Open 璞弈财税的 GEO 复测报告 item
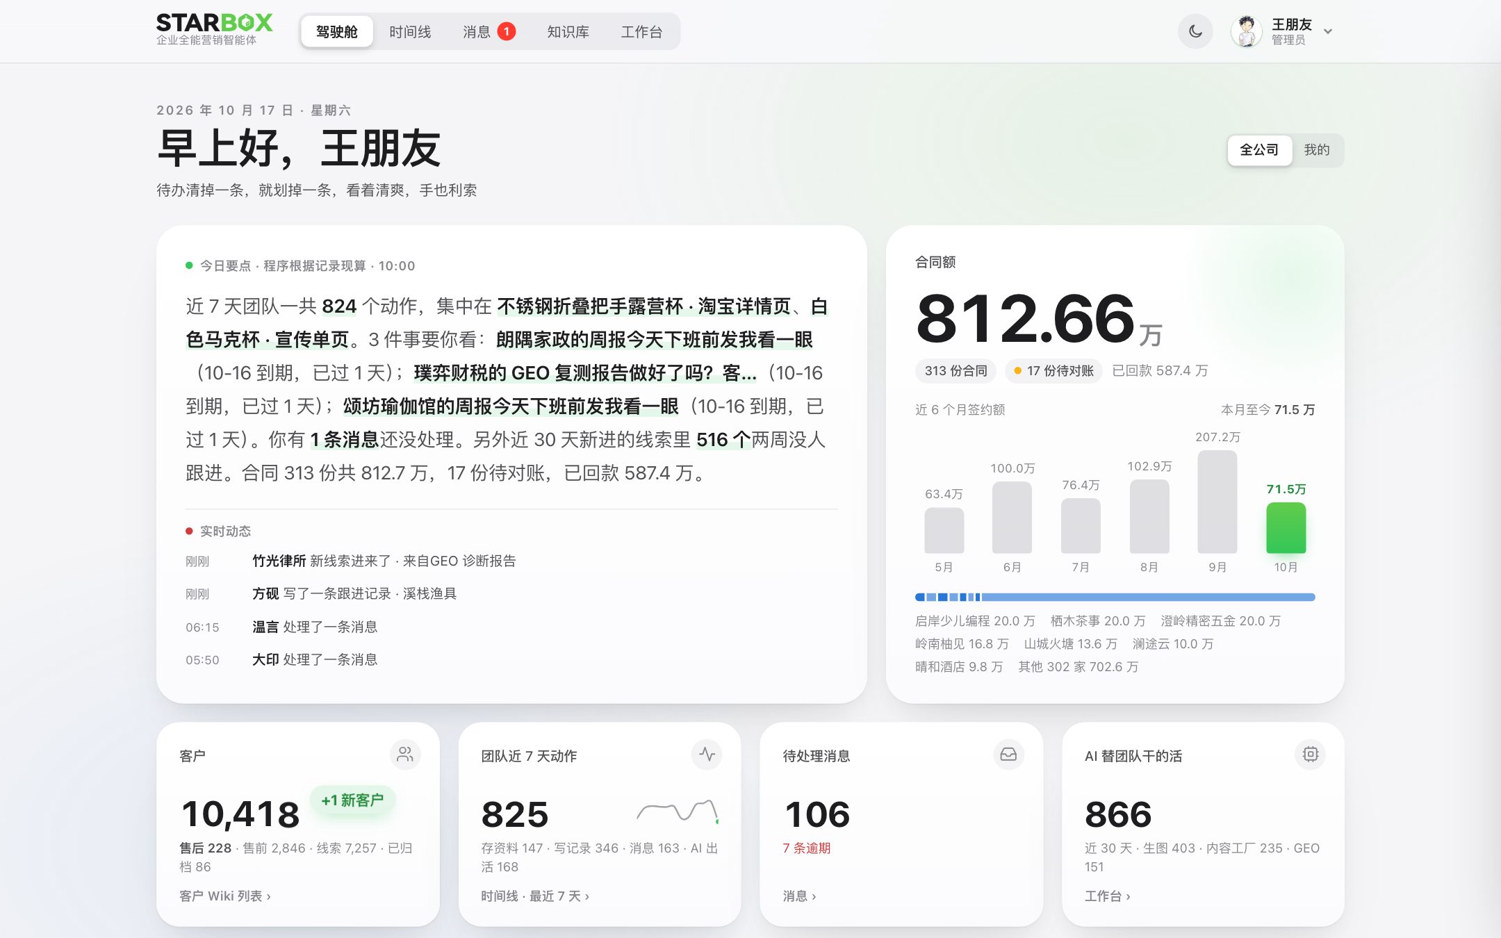This screenshot has width=1501, height=938. click(x=585, y=373)
